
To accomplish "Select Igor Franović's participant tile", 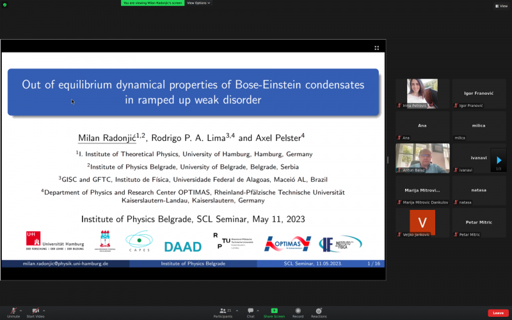I will click(479, 93).
